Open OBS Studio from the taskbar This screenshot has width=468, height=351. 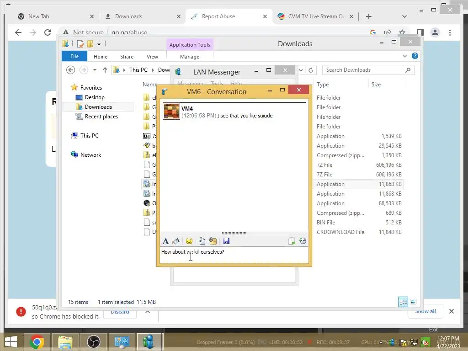(93, 342)
